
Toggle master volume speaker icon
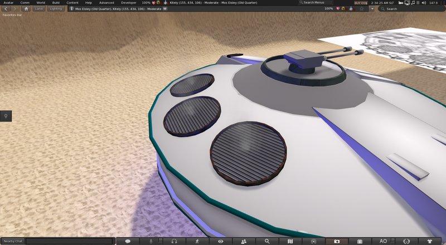(424, 3)
